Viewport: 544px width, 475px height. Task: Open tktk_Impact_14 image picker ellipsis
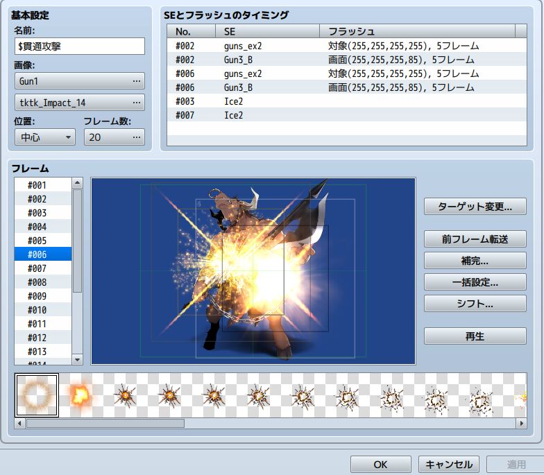(137, 103)
